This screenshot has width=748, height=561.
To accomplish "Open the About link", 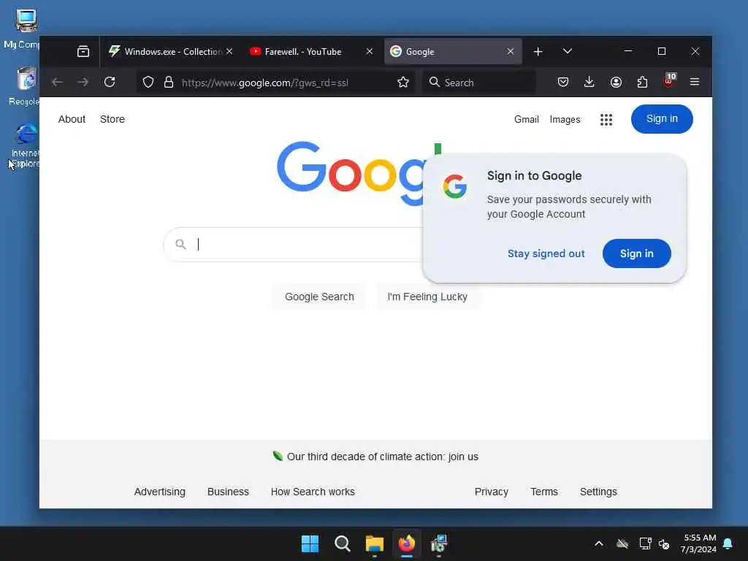I will click(72, 119).
